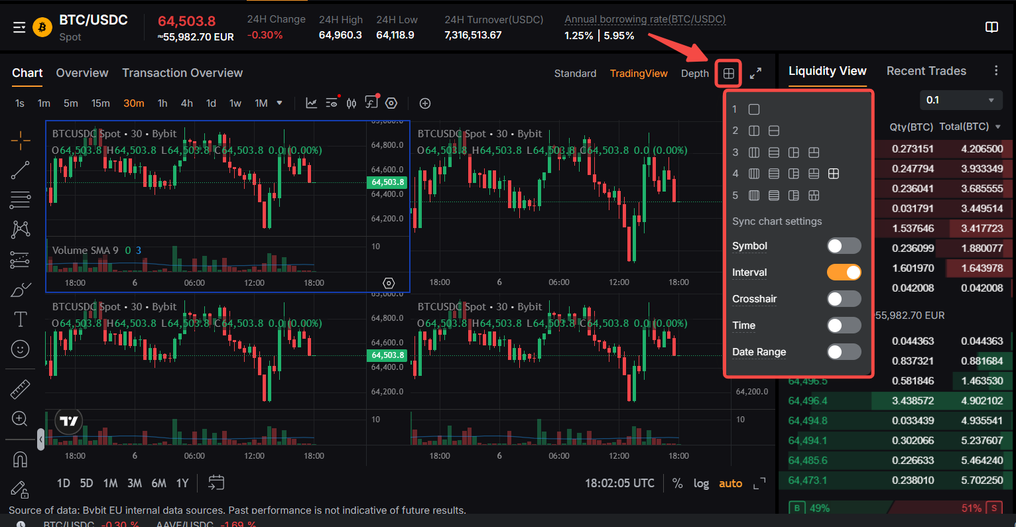Choose five horizontal rows layout

point(774,196)
